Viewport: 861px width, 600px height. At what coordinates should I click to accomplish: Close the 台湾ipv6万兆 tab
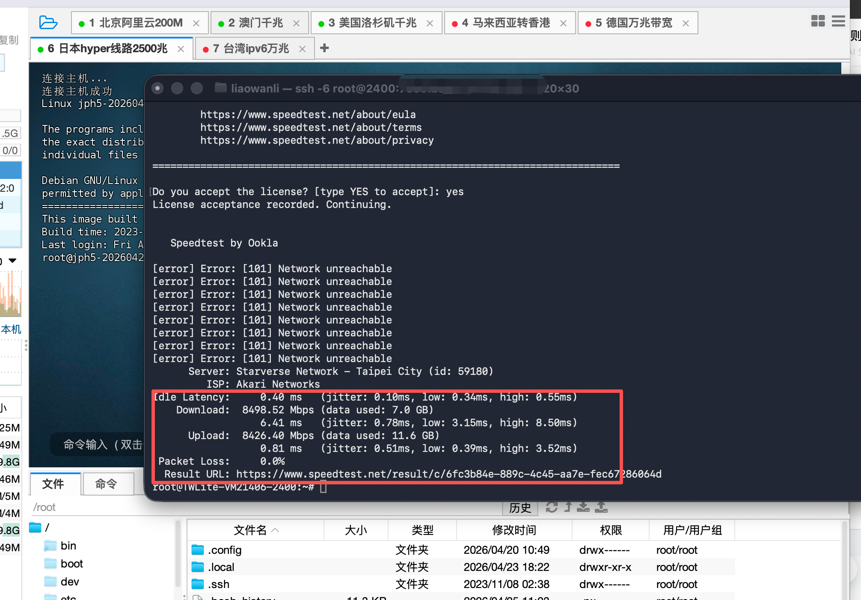303,49
